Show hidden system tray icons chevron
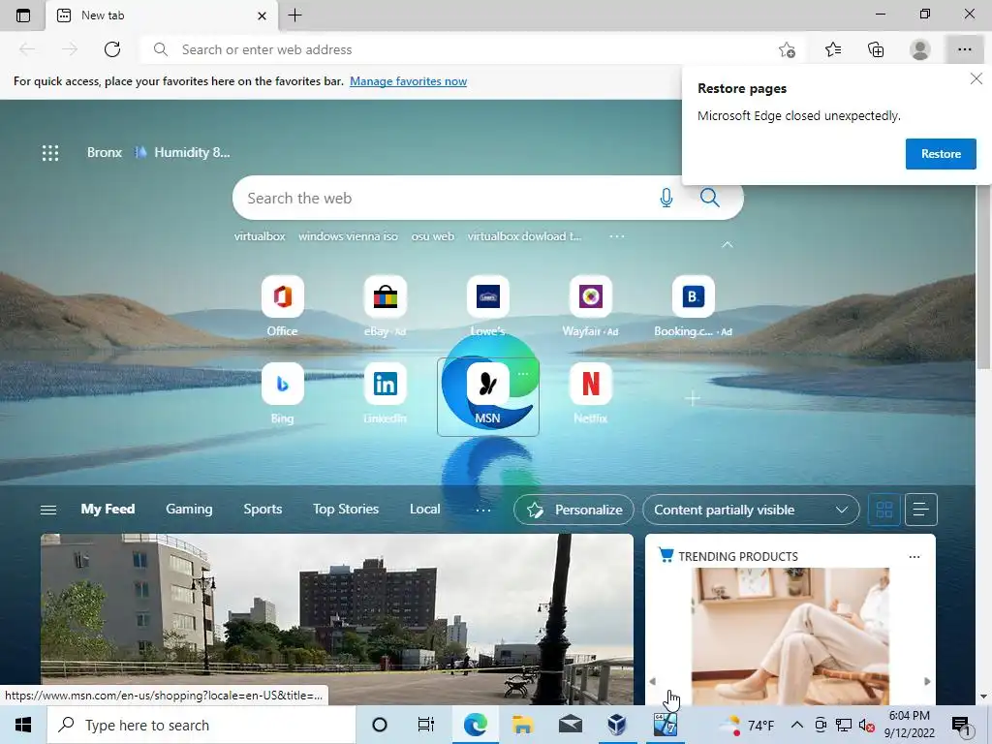Screen dimensions: 992x744 point(797,725)
